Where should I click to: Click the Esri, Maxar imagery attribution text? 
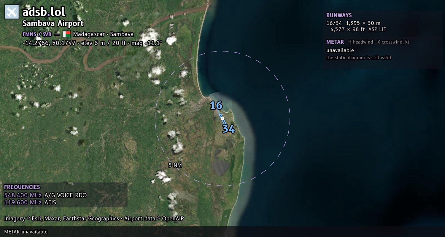coord(61,219)
